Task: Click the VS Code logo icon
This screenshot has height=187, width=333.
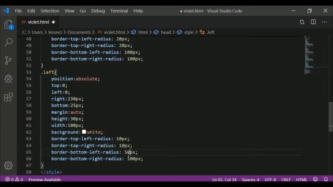Action: [6, 10]
